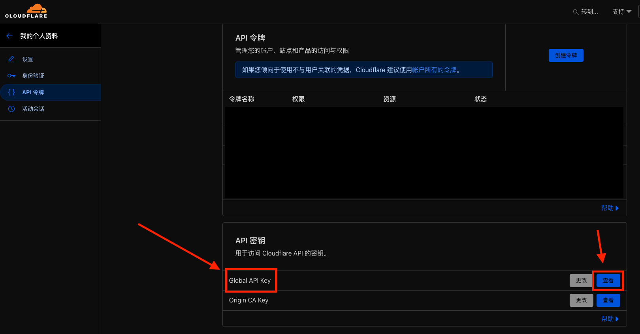Click 更改 for Origin CA Key
The width and height of the screenshot is (640, 334).
(581, 300)
